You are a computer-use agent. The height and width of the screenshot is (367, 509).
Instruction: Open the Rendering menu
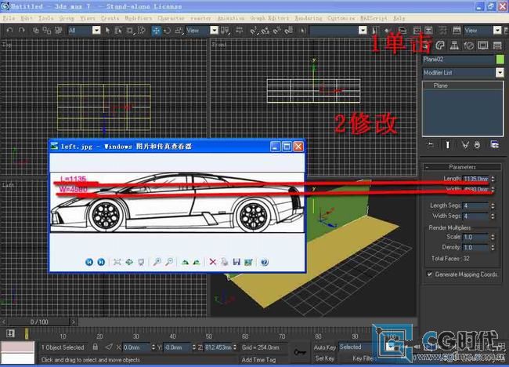tap(309, 18)
